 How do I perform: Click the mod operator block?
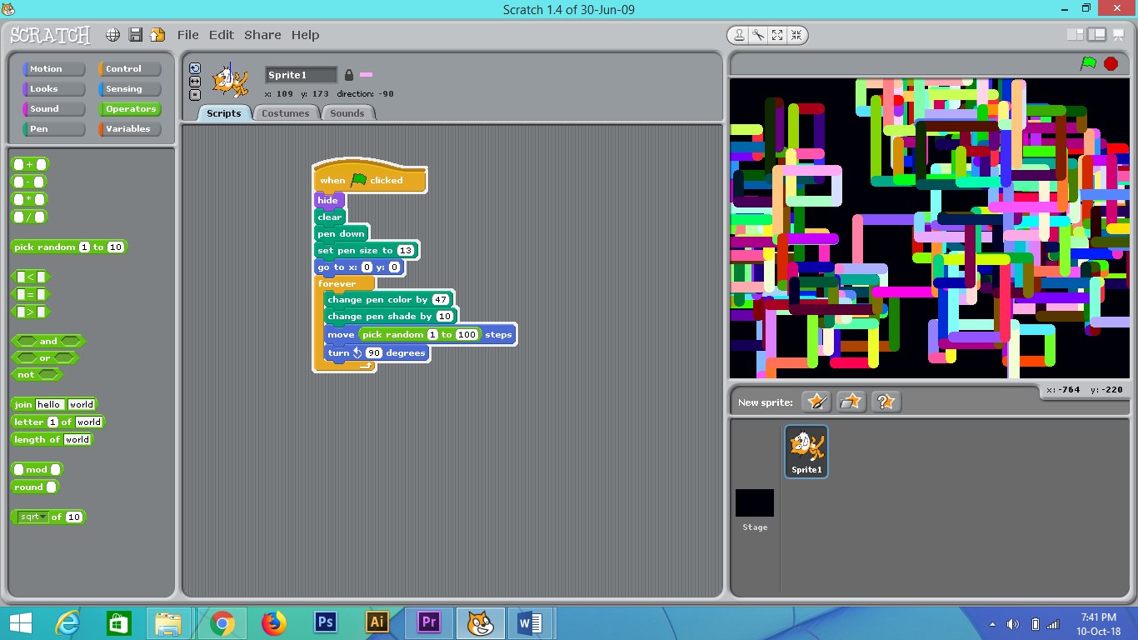point(36,470)
